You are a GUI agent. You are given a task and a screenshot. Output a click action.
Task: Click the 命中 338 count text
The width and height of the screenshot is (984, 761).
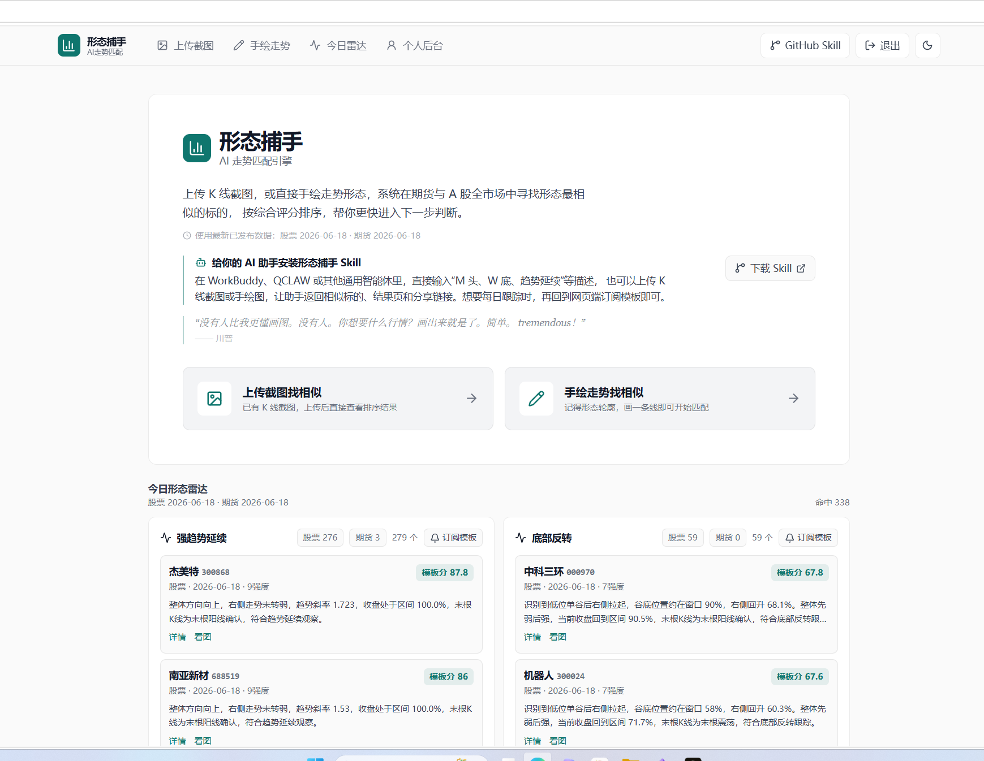pos(832,503)
